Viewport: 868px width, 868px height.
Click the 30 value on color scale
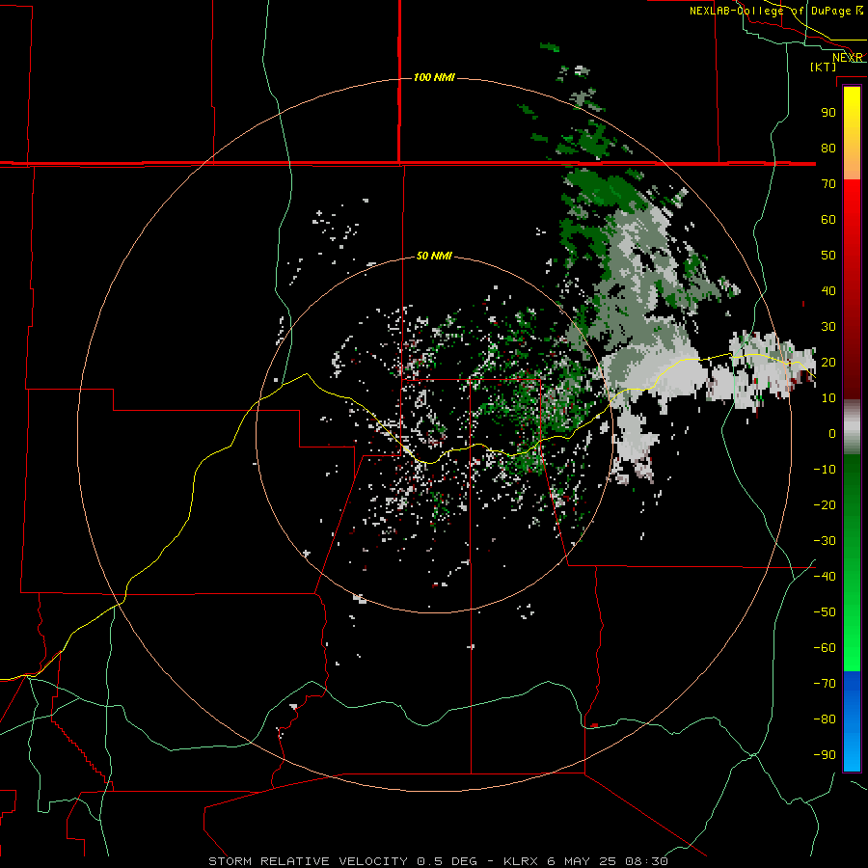point(828,327)
